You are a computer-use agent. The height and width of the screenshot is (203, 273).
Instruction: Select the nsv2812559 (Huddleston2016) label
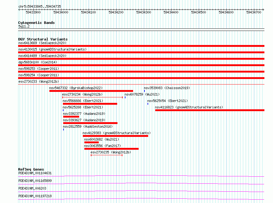point(88,126)
